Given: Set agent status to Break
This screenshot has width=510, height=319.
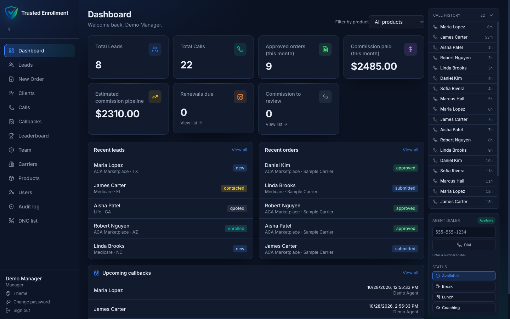Looking at the screenshot, I should point(464,286).
